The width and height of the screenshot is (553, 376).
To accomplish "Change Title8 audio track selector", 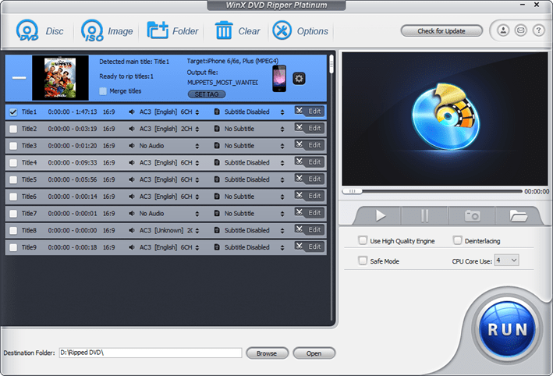I will pyautogui.click(x=197, y=231).
